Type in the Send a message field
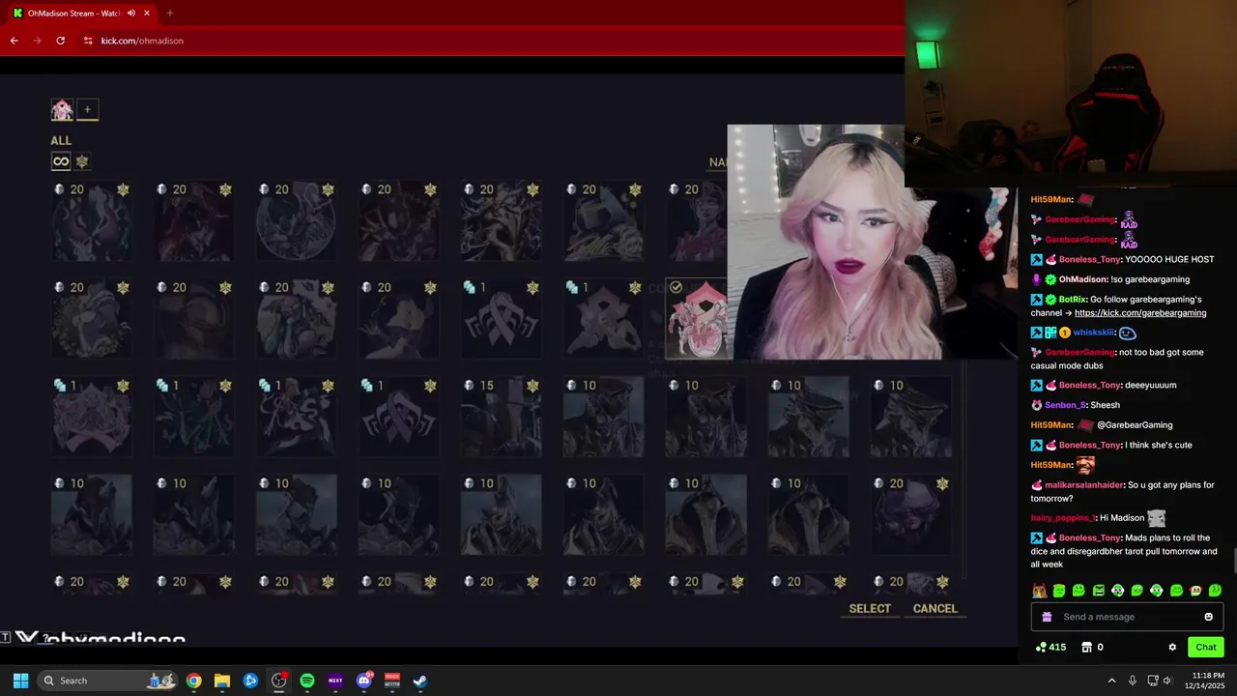 [1127, 617]
